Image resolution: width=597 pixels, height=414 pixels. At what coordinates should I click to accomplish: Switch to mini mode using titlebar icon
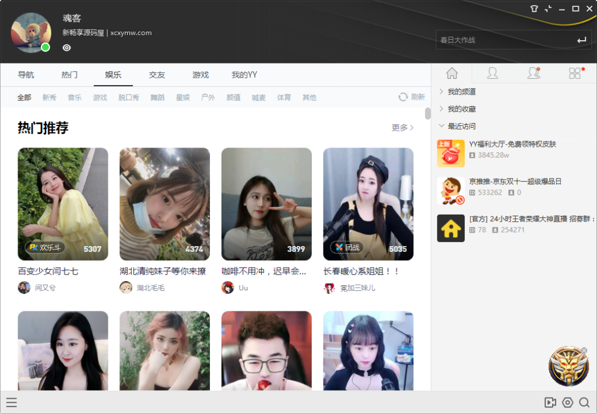(x=548, y=8)
